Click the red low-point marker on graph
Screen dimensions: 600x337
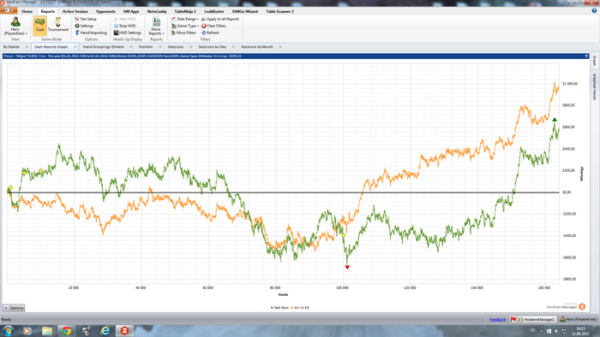(347, 267)
